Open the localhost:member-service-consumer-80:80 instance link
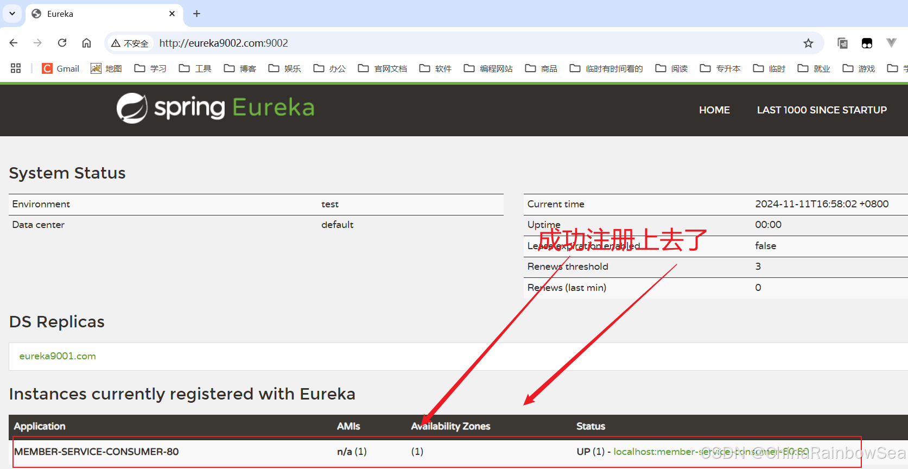The image size is (908, 469). 711,452
